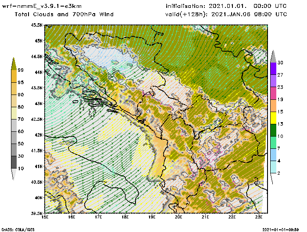Select the title Total Clouds and 700hPa Wind
This screenshot has height=232, width=307.
(64, 14)
